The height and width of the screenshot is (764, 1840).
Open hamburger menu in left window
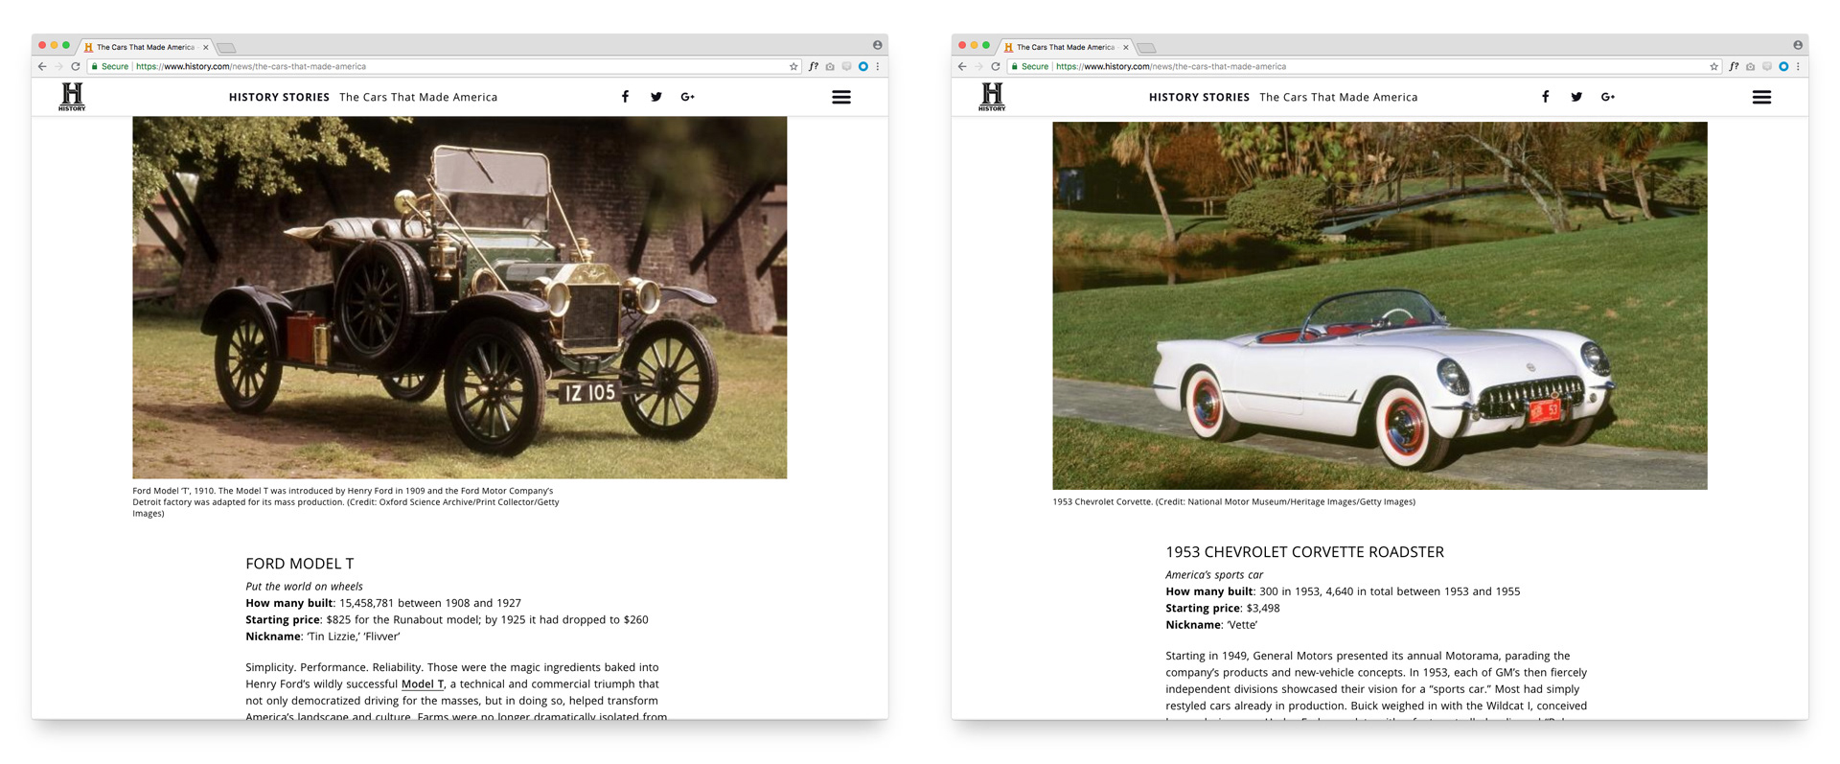pyautogui.click(x=841, y=97)
